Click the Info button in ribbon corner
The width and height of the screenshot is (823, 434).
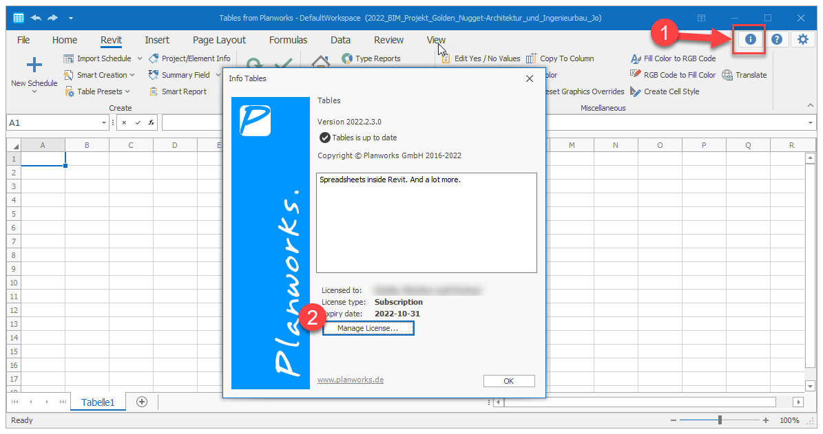pos(750,39)
